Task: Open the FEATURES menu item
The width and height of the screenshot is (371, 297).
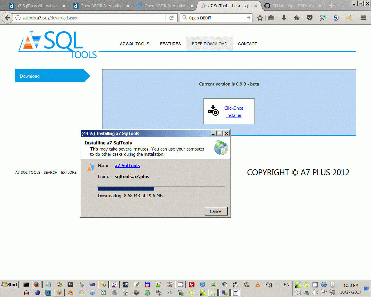Action: [170, 44]
